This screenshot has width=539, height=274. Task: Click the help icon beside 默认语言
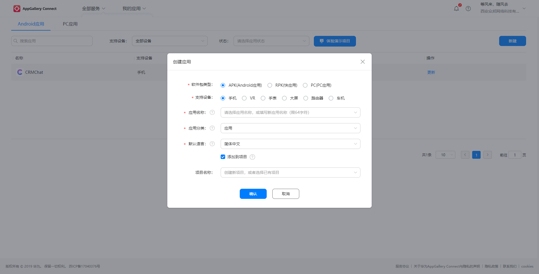(x=212, y=144)
